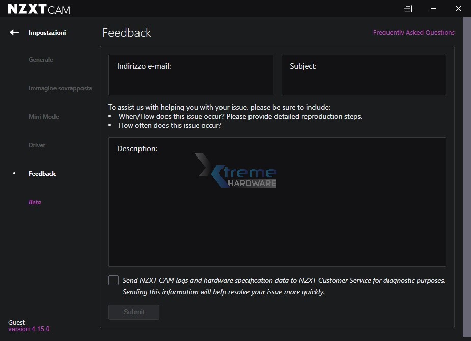Minimize the NZXT CAM window

coord(433,9)
